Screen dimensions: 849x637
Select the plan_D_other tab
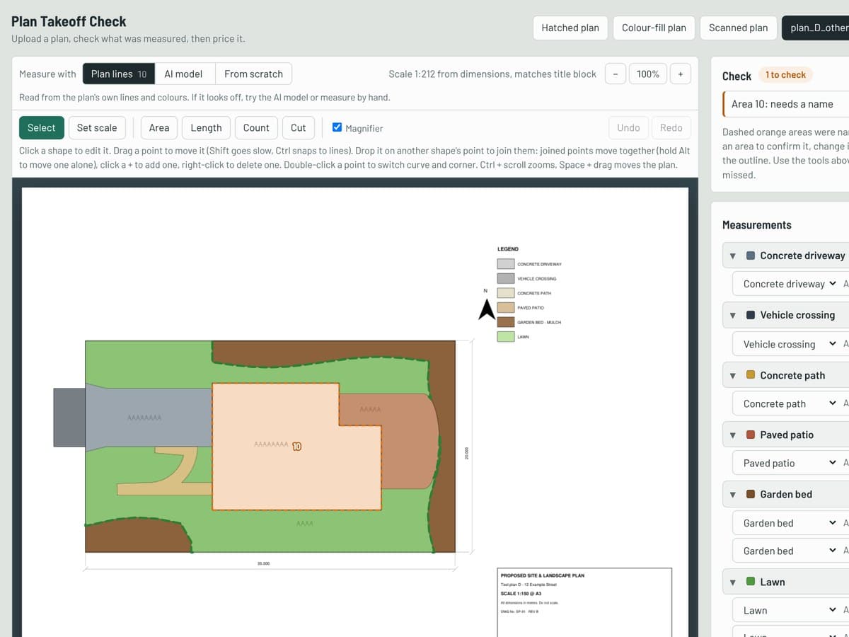point(816,28)
